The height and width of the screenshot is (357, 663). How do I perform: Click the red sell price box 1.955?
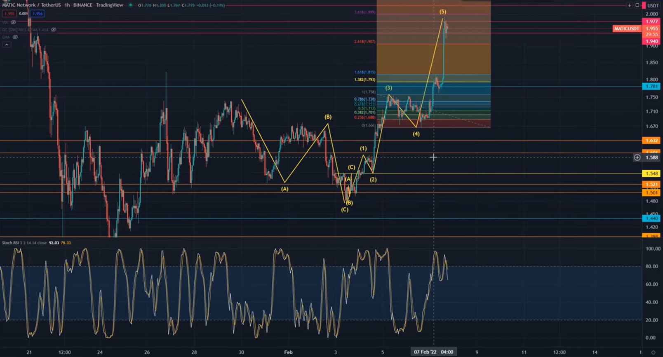pyautogui.click(x=9, y=14)
